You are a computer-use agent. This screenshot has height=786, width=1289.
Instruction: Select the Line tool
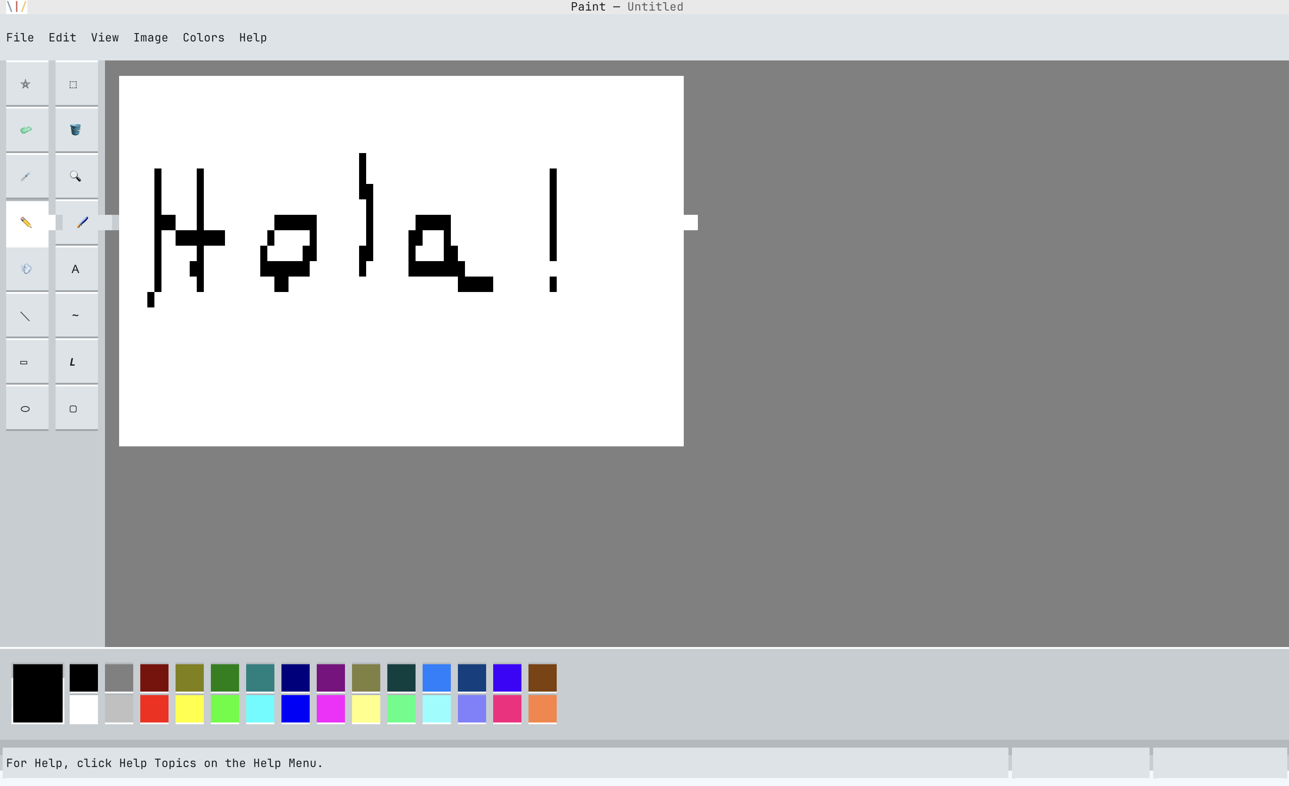26,315
